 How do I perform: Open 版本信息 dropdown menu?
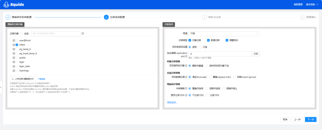pyautogui.click(x=312, y=4)
